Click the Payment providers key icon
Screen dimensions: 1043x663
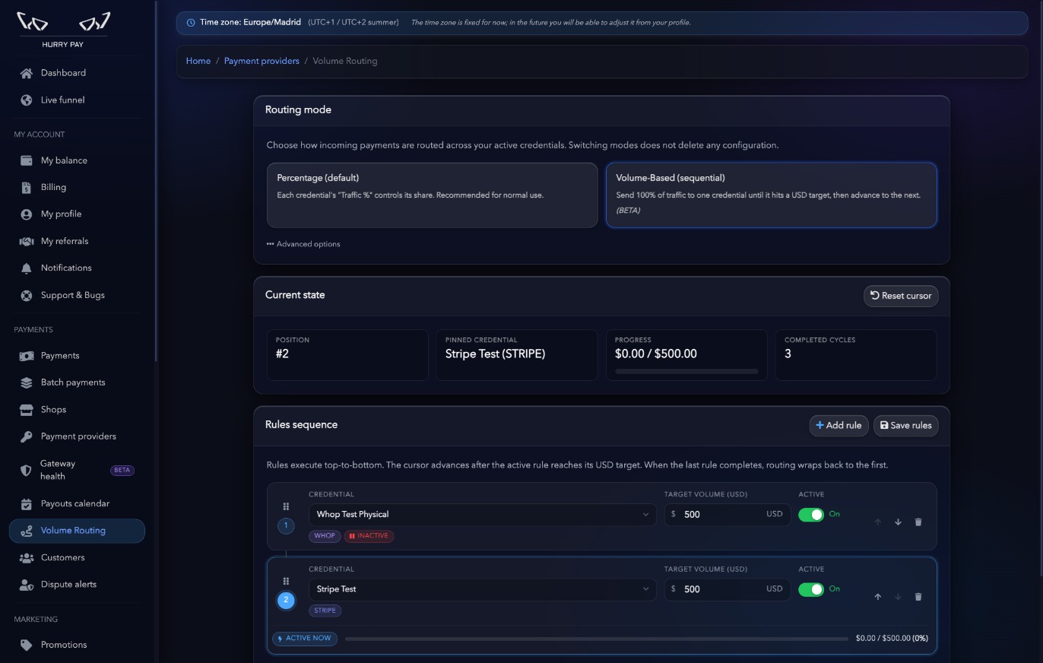(27, 436)
